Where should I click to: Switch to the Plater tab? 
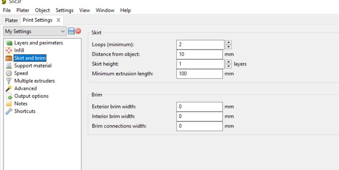pyautogui.click(x=11, y=20)
